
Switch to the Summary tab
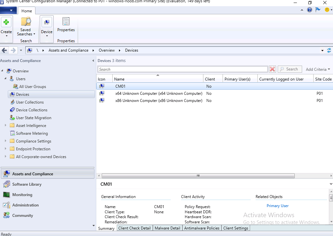click(x=106, y=228)
